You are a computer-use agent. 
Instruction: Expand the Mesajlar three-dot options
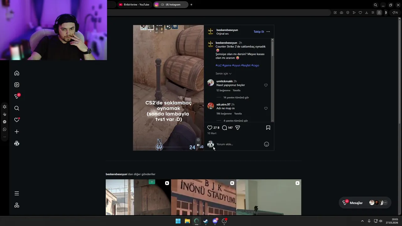[x=385, y=203]
